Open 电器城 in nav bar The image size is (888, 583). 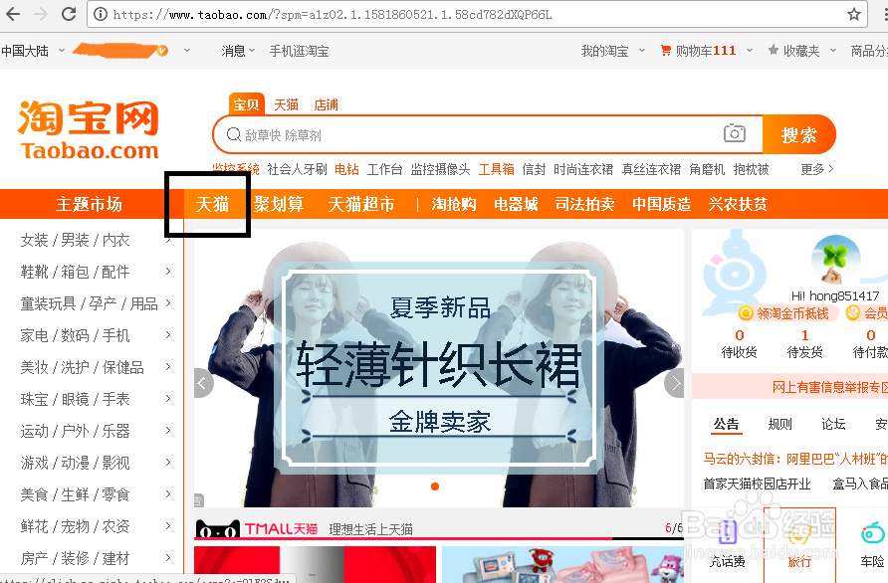pyautogui.click(x=516, y=204)
